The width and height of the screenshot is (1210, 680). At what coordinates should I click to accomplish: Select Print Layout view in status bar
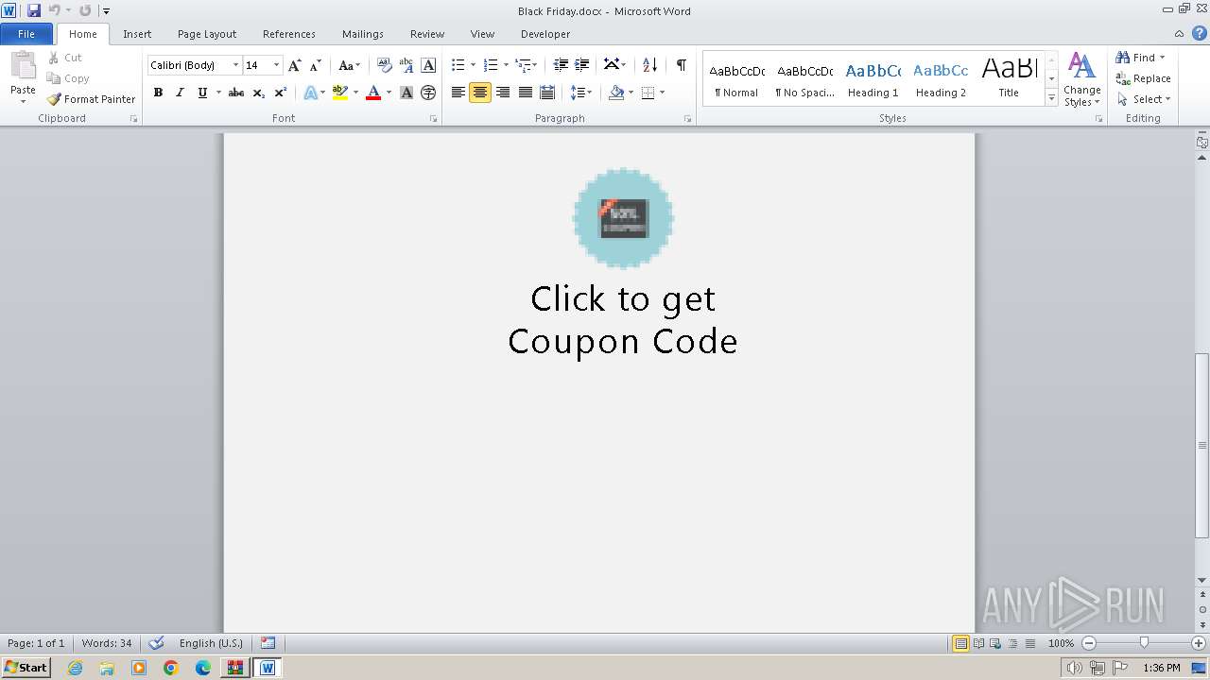[x=960, y=643]
